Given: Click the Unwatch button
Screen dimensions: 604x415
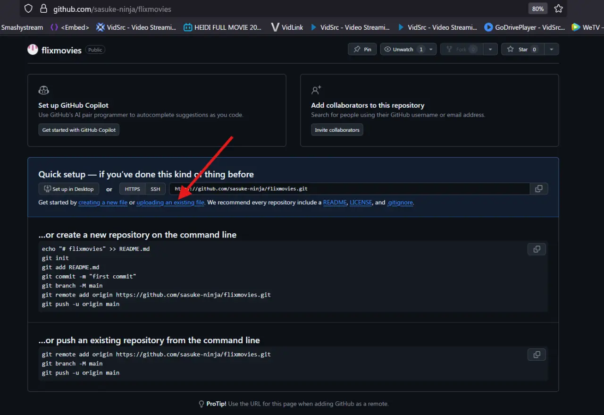Looking at the screenshot, I should point(403,49).
